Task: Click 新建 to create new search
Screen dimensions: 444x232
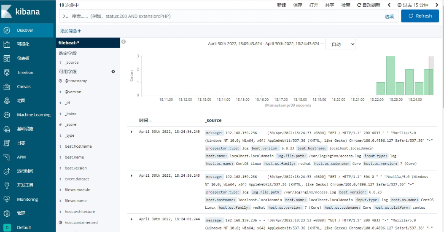Action: (282, 5)
